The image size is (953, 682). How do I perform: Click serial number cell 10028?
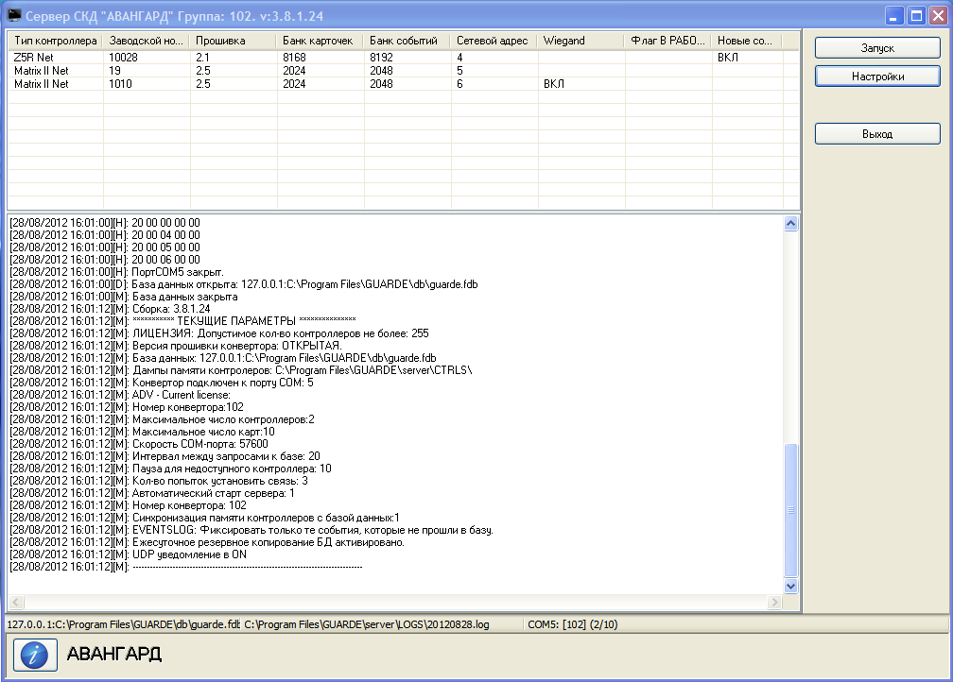coord(123,57)
